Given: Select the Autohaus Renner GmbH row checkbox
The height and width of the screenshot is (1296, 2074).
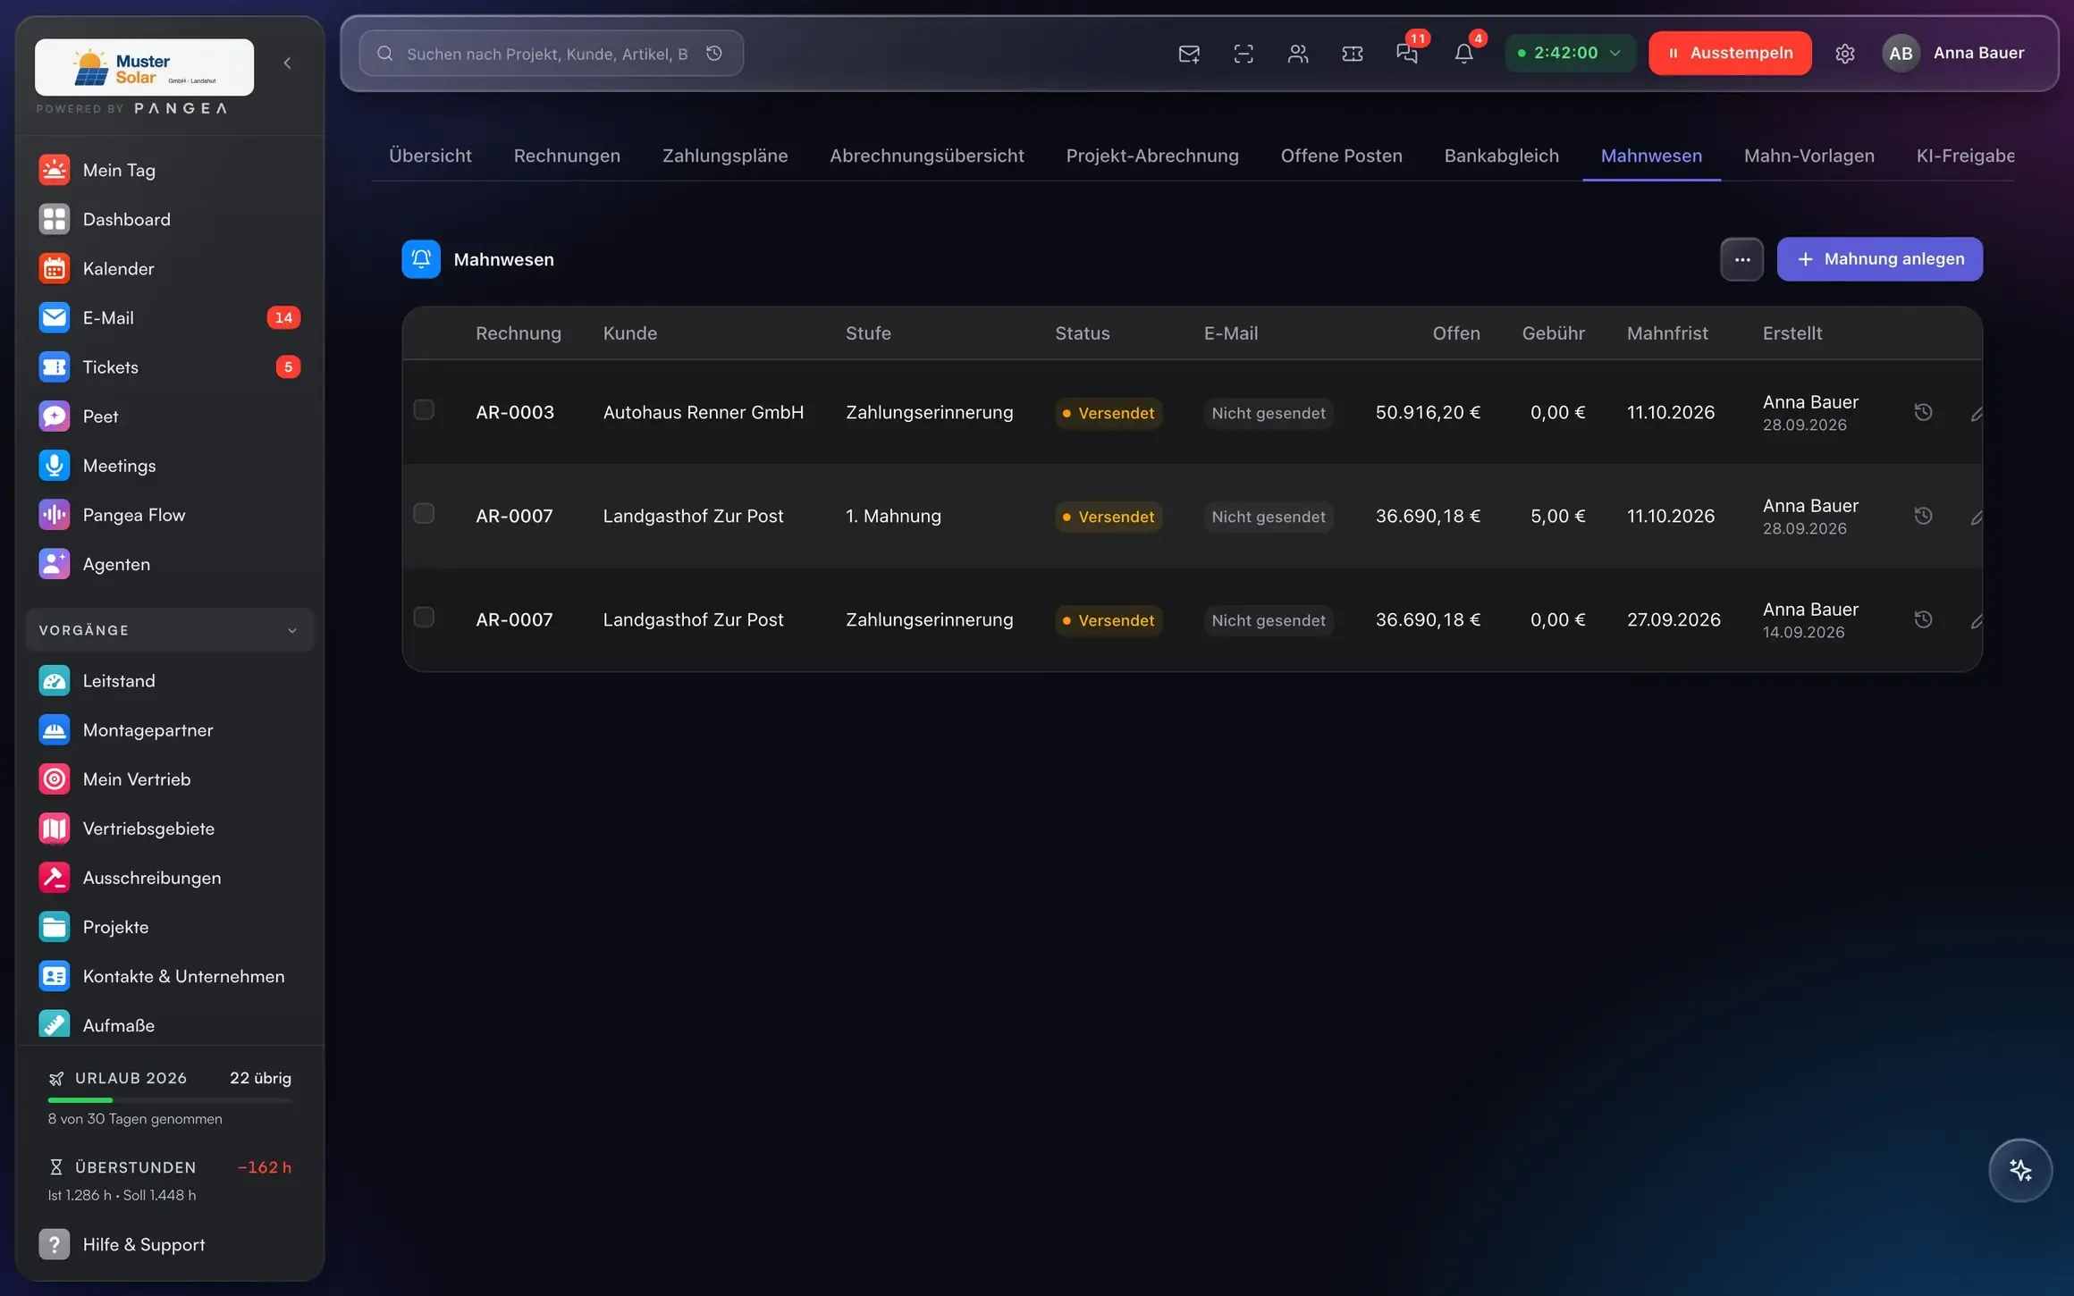Looking at the screenshot, I should [x=424, y=410].
